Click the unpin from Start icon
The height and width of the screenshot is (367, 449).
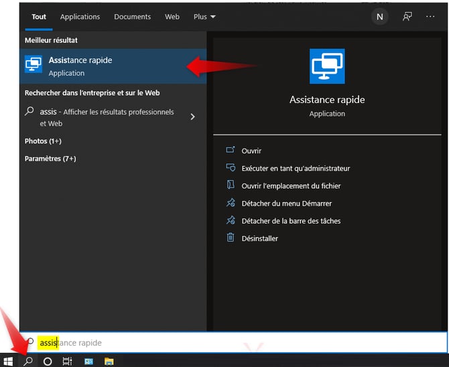231,203
